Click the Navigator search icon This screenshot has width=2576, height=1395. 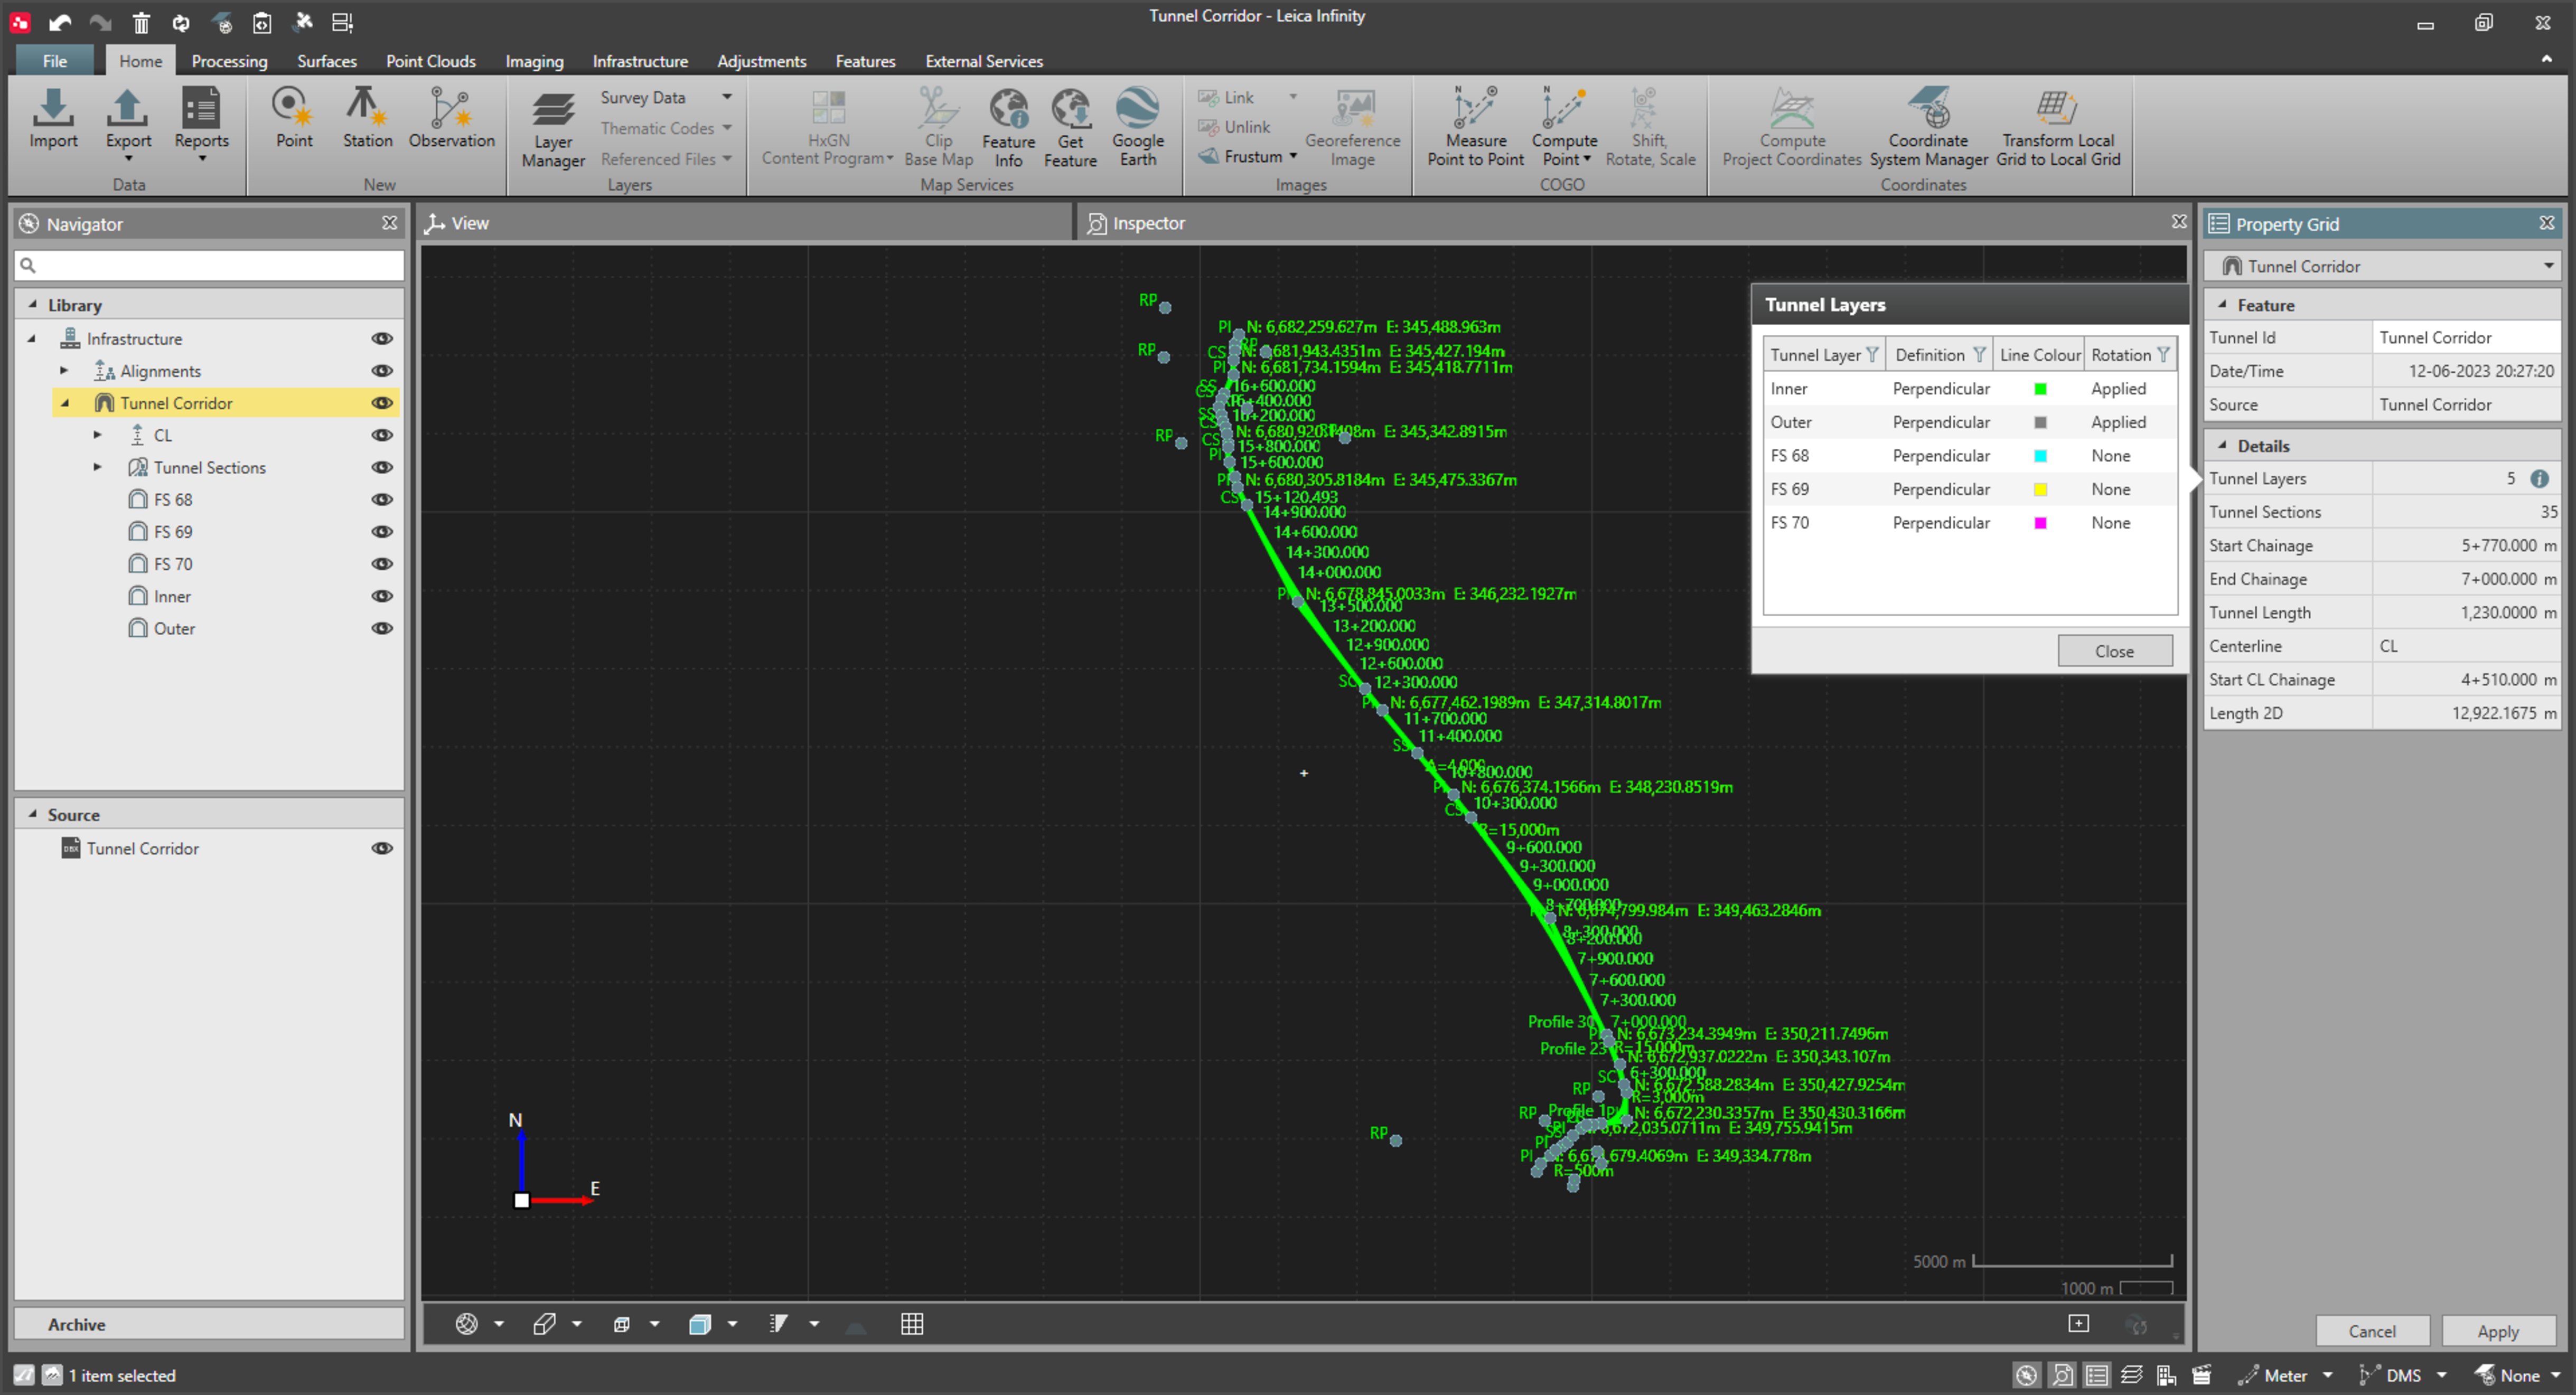coord(28,265)
